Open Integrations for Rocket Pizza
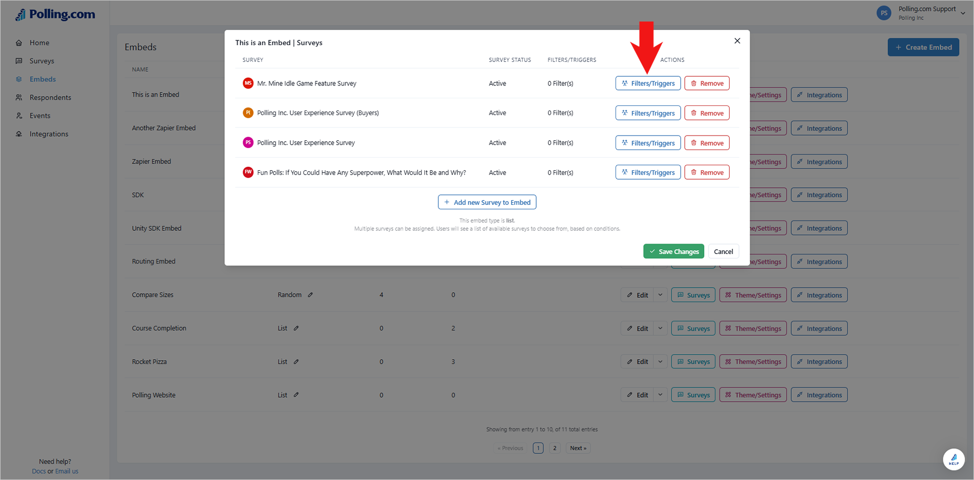The image size is (974, 480). pyautogui.click(x=819, y=362)
